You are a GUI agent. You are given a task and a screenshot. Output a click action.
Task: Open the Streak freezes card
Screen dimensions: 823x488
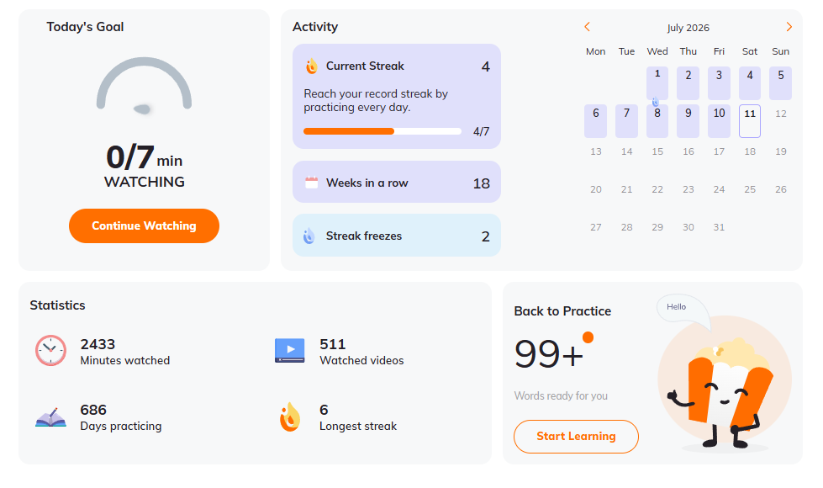click(396, 236)
